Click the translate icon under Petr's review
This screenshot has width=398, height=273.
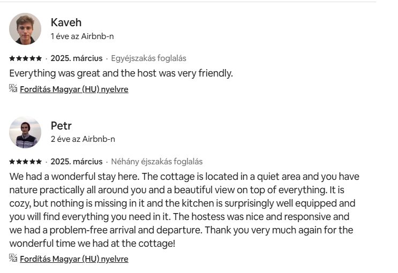(13, 258)
